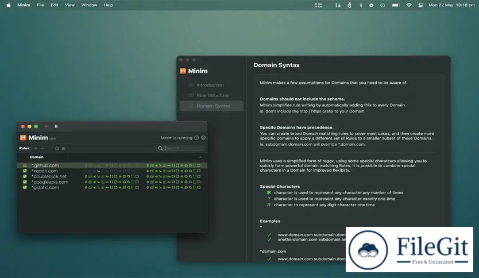The height and width of the screenshot is (278, 479).
Task: Click the network stats menu bar icon
Action: tap(318, 5)
